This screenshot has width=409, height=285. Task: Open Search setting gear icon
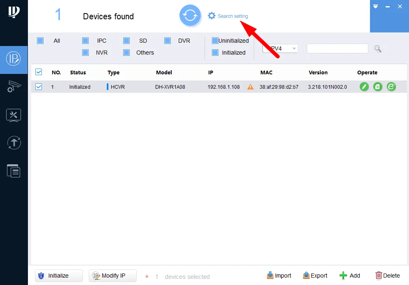point(211,16)
